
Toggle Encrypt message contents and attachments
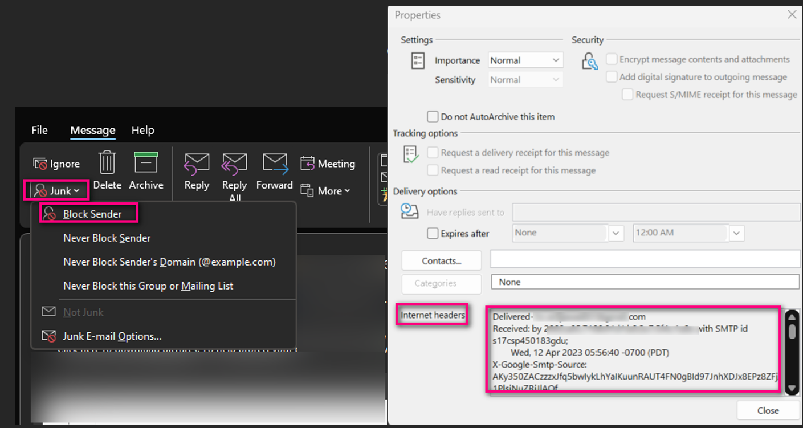[612, 59]
